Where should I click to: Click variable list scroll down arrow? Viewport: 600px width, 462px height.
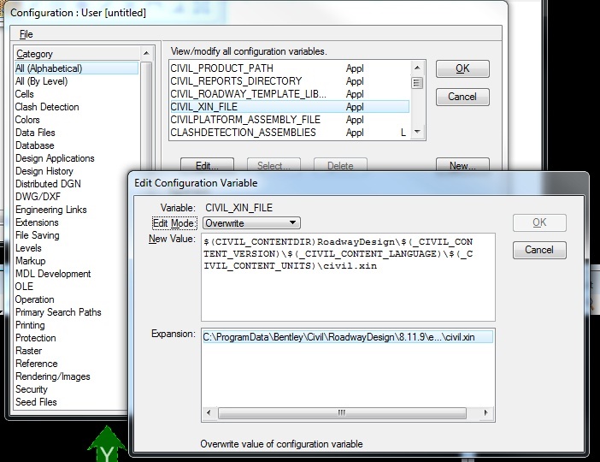417,132
